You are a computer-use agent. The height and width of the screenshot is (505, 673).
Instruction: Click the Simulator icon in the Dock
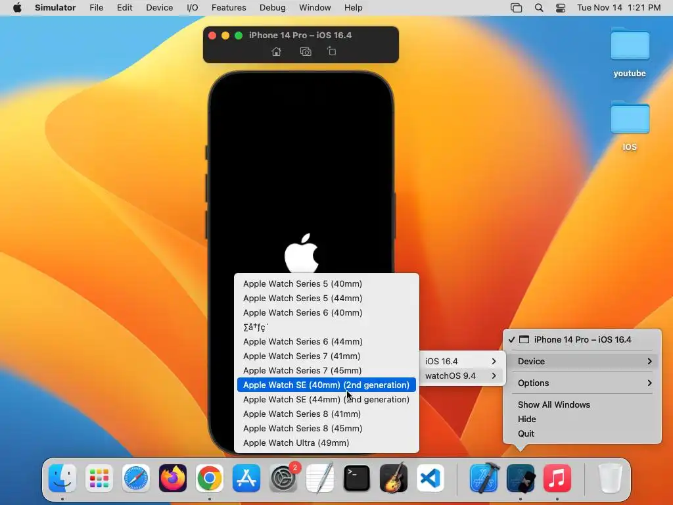tap(521, 478)
